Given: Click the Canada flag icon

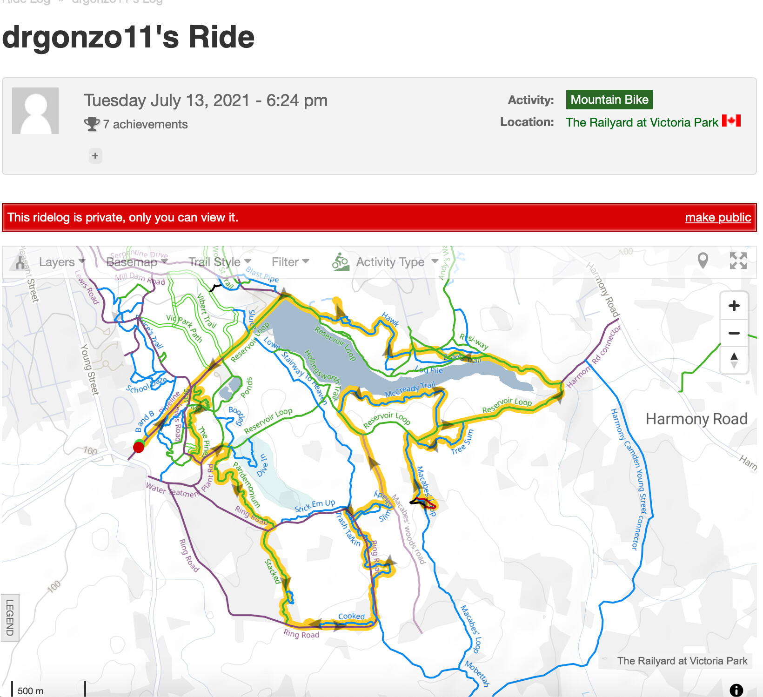Looking at the screenshot, I should coord(731,121).
